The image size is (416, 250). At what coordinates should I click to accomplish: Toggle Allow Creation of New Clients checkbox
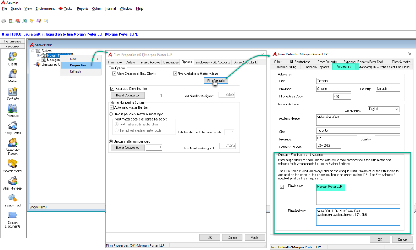click(x=114, y=74)
